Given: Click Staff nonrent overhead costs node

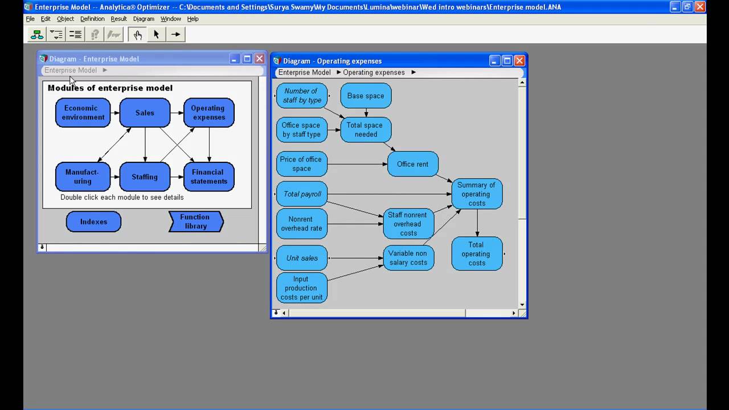Looking at the screenshot, I should click(x=408, y=224).
